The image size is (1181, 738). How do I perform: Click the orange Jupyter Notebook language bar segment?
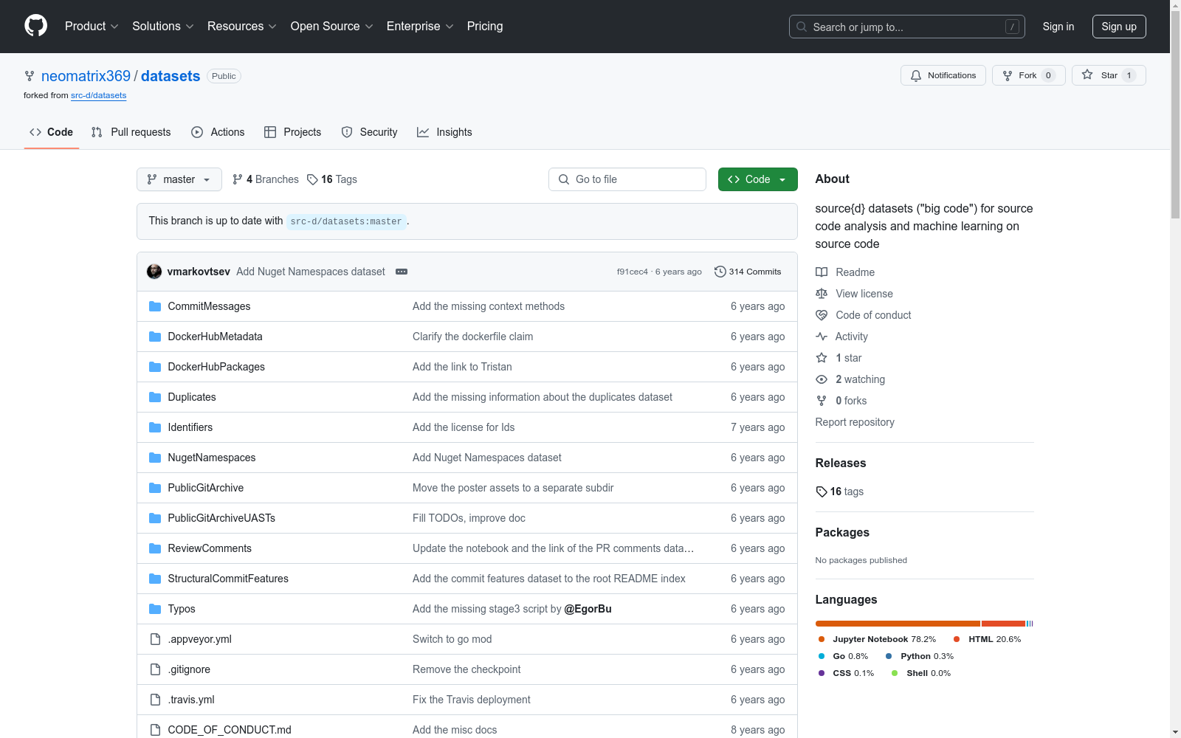coord(898,624)
